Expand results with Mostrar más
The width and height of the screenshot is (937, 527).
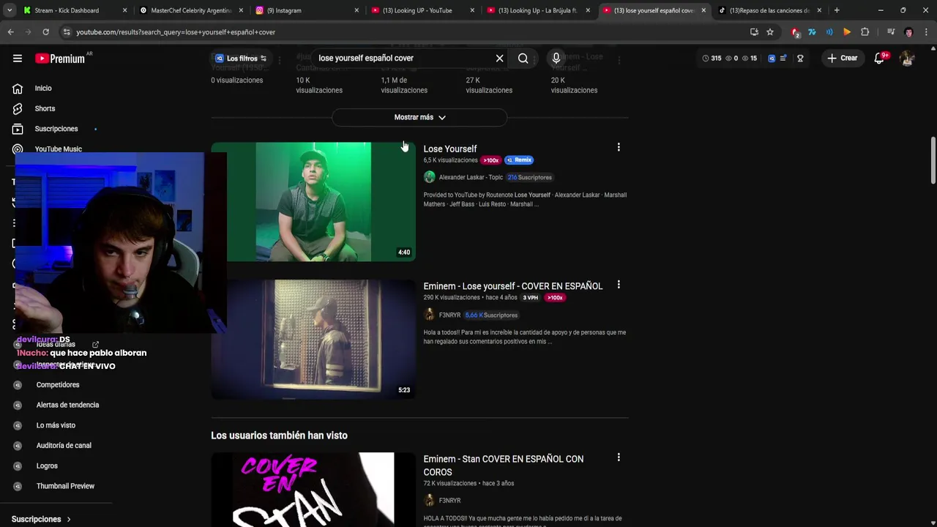point(419,117)
